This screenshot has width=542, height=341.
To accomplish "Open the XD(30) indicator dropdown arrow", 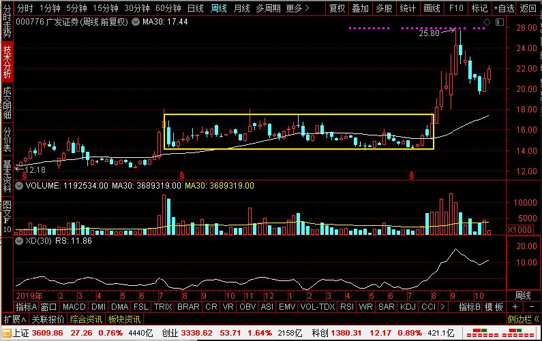I will tap(19, 241).
